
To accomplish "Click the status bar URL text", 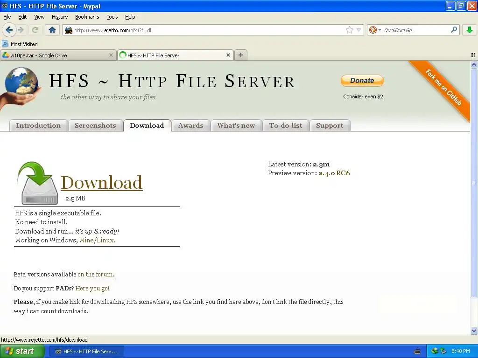I will 44,340.
